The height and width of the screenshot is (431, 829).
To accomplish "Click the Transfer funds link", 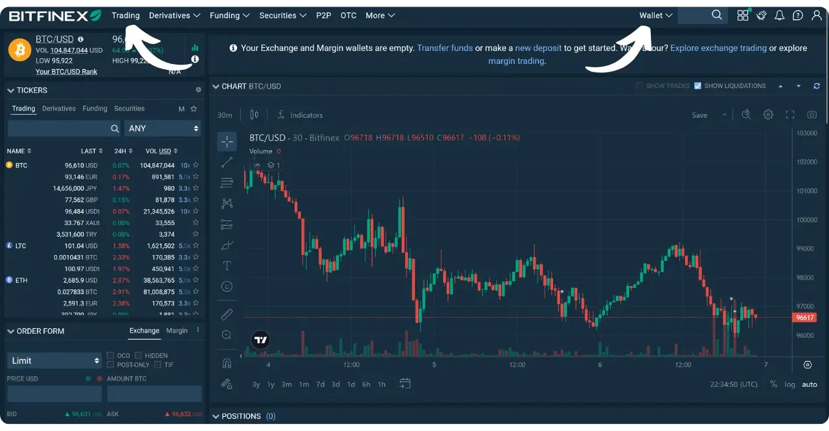I will [445, 48].
